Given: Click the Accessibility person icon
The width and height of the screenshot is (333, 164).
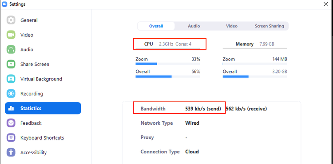Looking at the screenshot, I should click(x=11, y=153).
